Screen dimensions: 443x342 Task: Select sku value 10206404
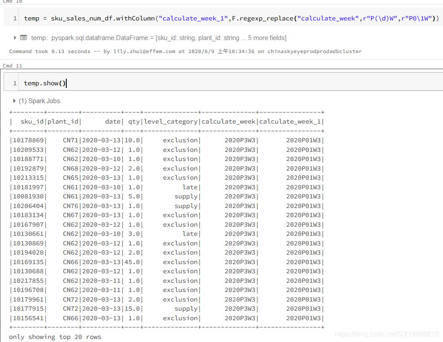(28, 206)
